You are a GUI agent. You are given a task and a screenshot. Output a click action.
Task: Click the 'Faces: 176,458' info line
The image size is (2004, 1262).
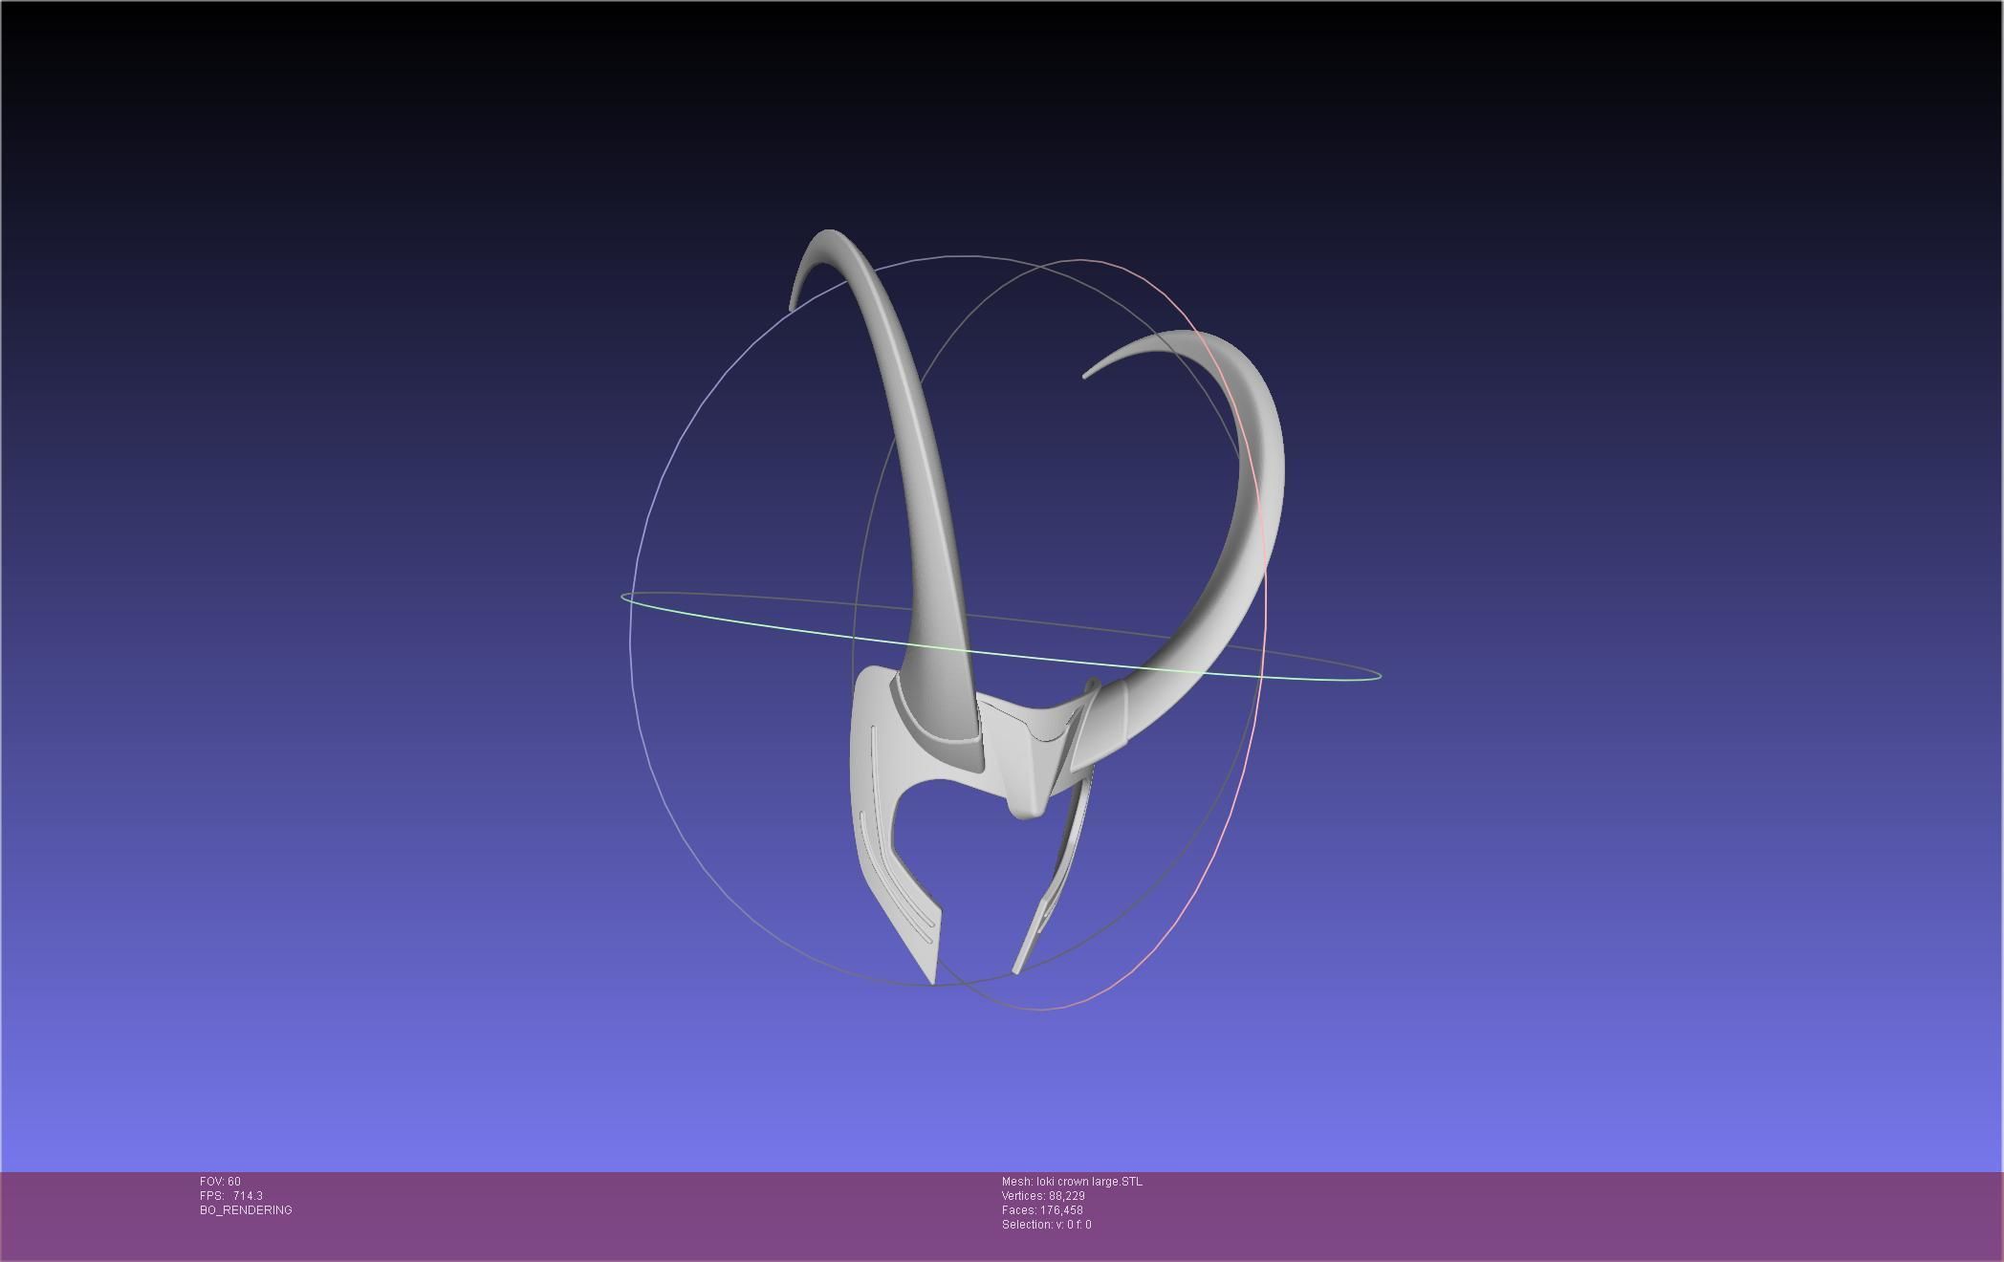pyautogui.click(x=1042, y=1210)
